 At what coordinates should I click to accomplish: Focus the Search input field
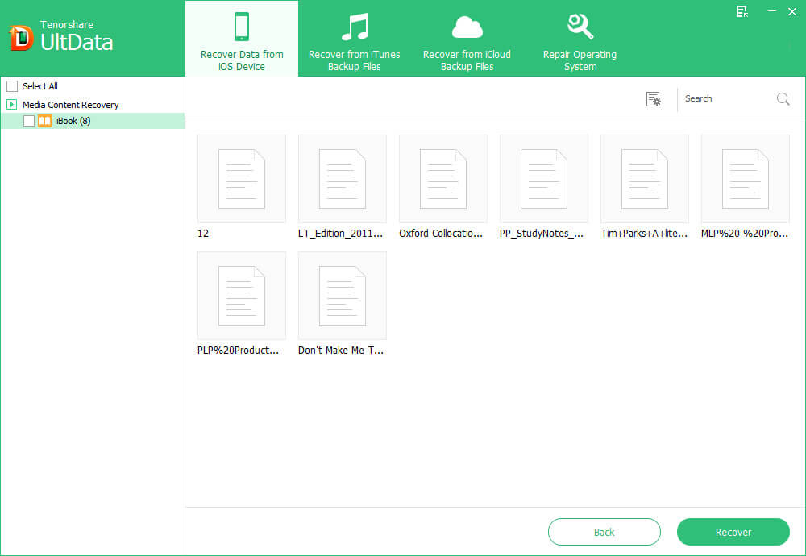(x=727, y=98)
